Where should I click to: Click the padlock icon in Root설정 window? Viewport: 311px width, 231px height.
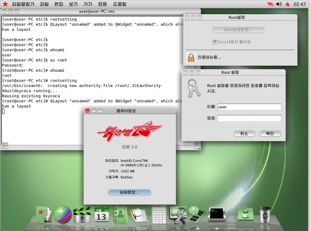(191, 58)
